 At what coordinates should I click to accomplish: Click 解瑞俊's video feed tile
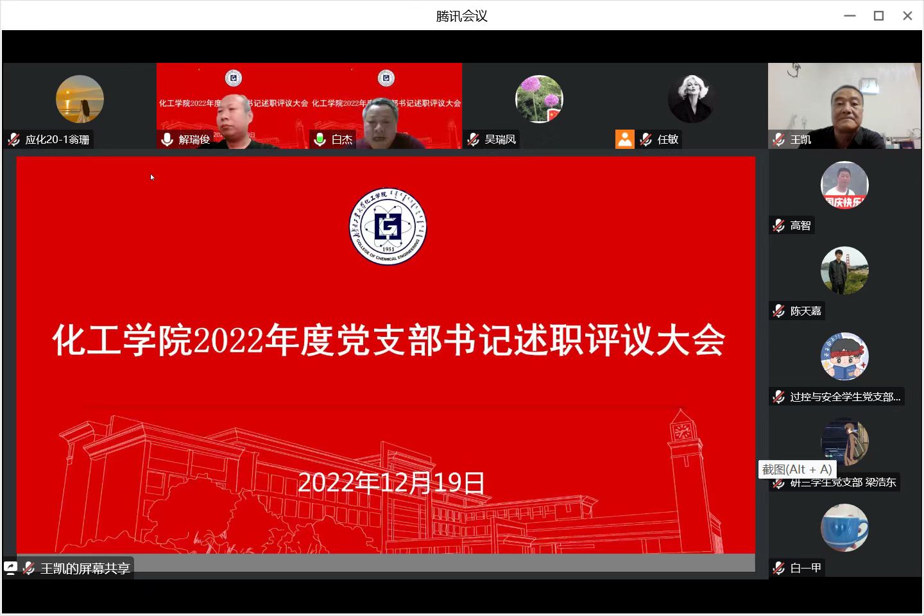click(232, 106)
